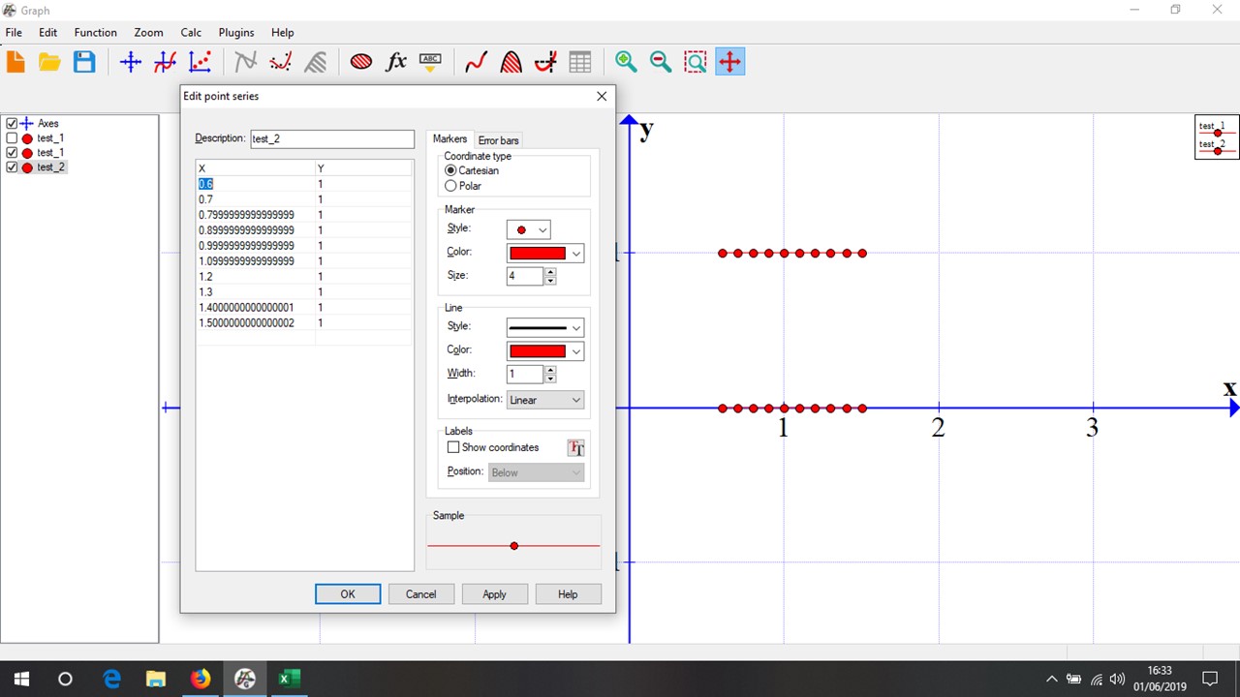This screenshot has width=1240, height=697.
Task: Uncheck the checked test_1 series checkbox
Action: [12, 153]
